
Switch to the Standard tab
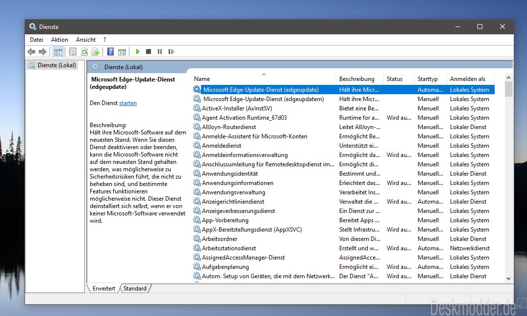point(135,289)
